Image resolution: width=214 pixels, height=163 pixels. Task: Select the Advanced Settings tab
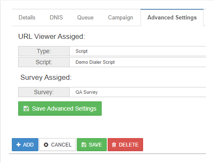[172, 18]
